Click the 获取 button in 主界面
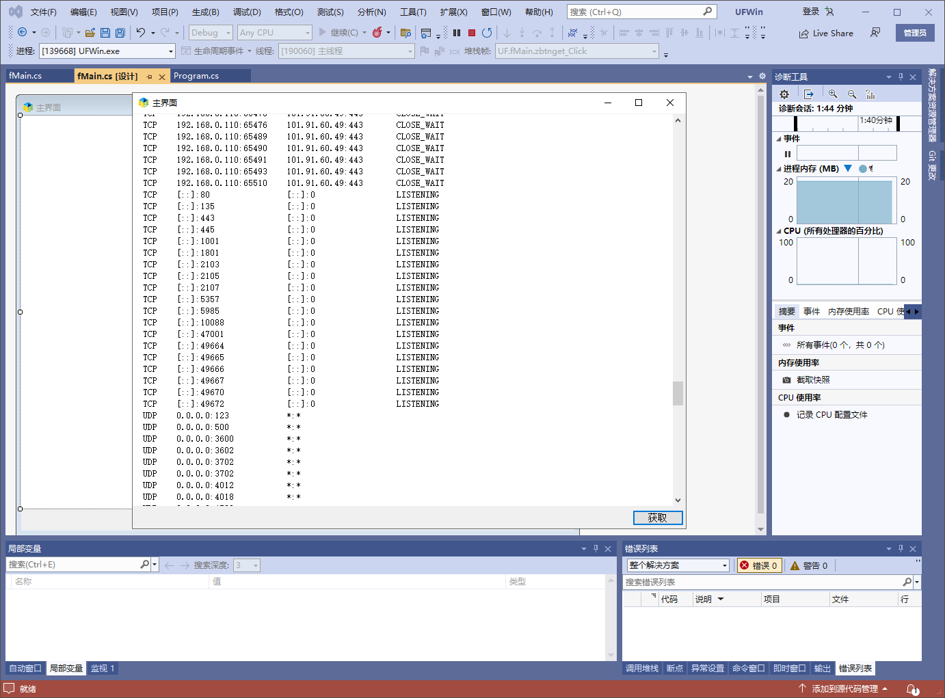The width and height of the screenshot is (945, 698). 657,518
